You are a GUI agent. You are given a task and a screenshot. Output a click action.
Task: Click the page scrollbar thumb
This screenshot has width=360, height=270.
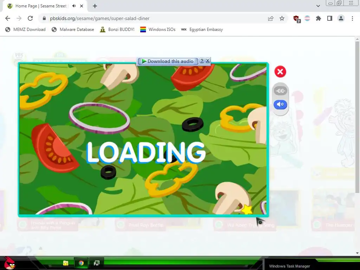357,117
